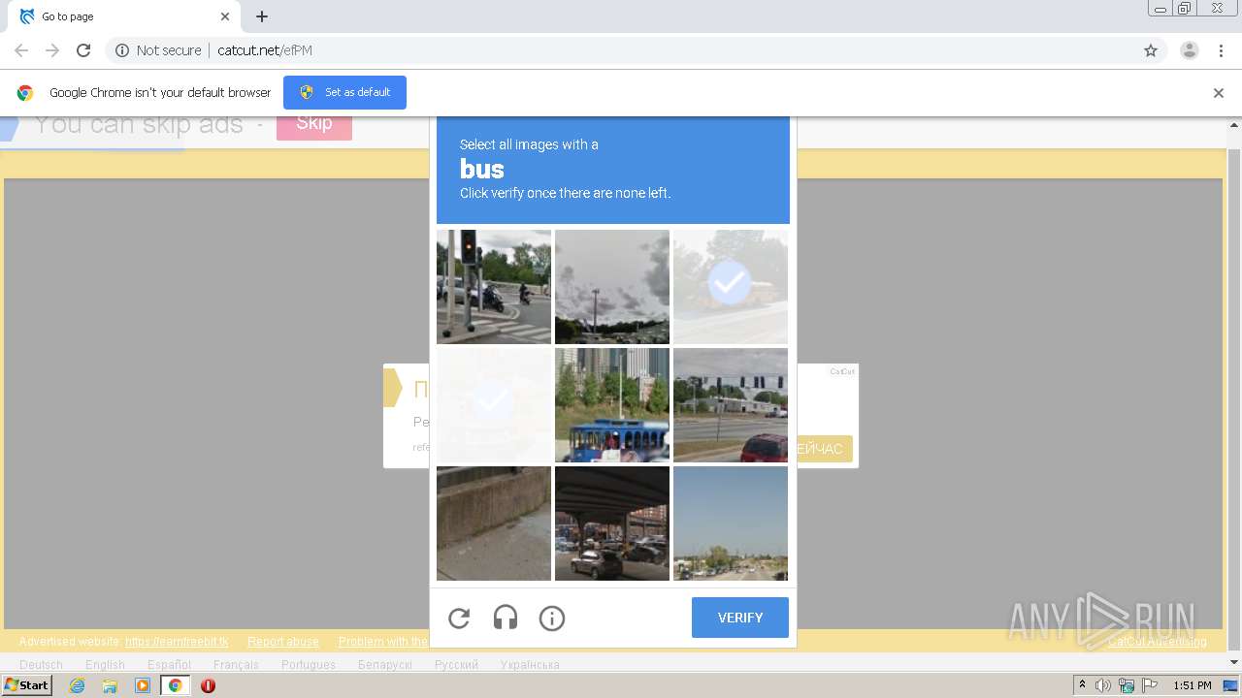
Task: Go back to previous page
Action: click(21, 50)
